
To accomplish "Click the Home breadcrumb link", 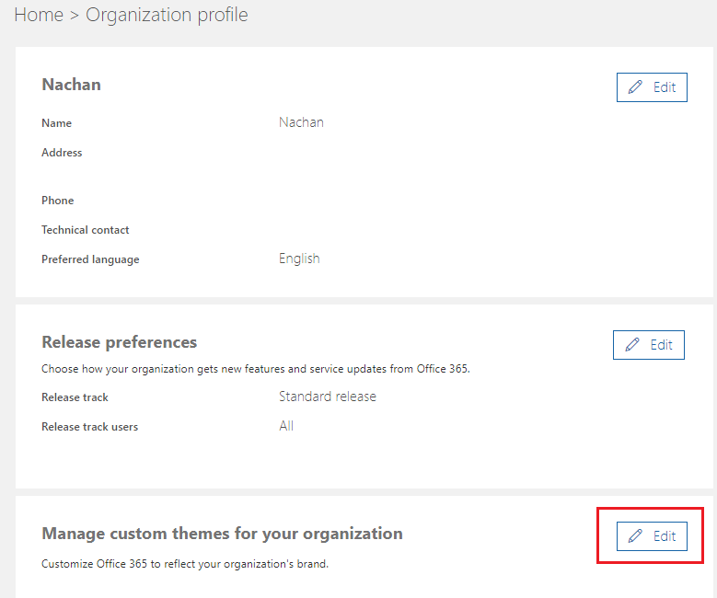I will point(38,15).
